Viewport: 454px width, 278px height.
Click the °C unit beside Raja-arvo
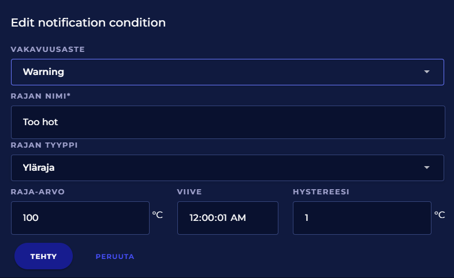pos(157,215)
